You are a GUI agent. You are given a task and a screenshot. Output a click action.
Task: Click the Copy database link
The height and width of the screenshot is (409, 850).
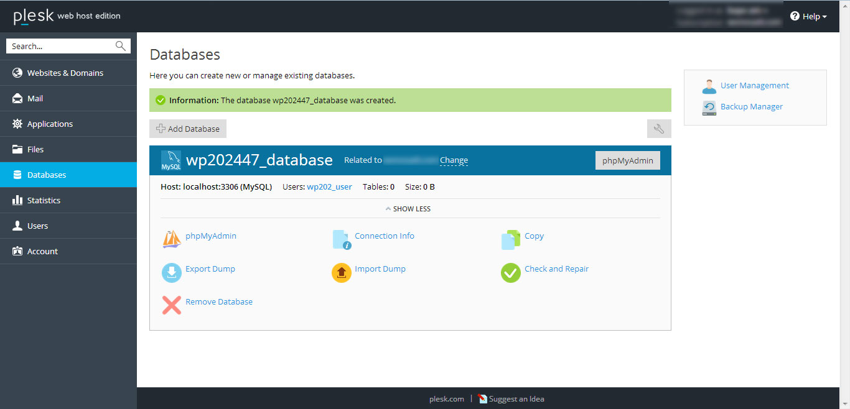(x=534, y=236)
